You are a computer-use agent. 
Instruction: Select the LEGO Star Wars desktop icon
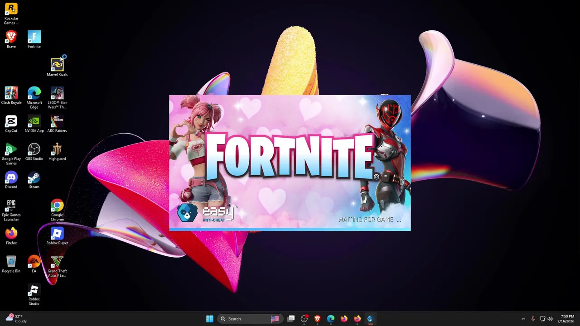[57, 98]
